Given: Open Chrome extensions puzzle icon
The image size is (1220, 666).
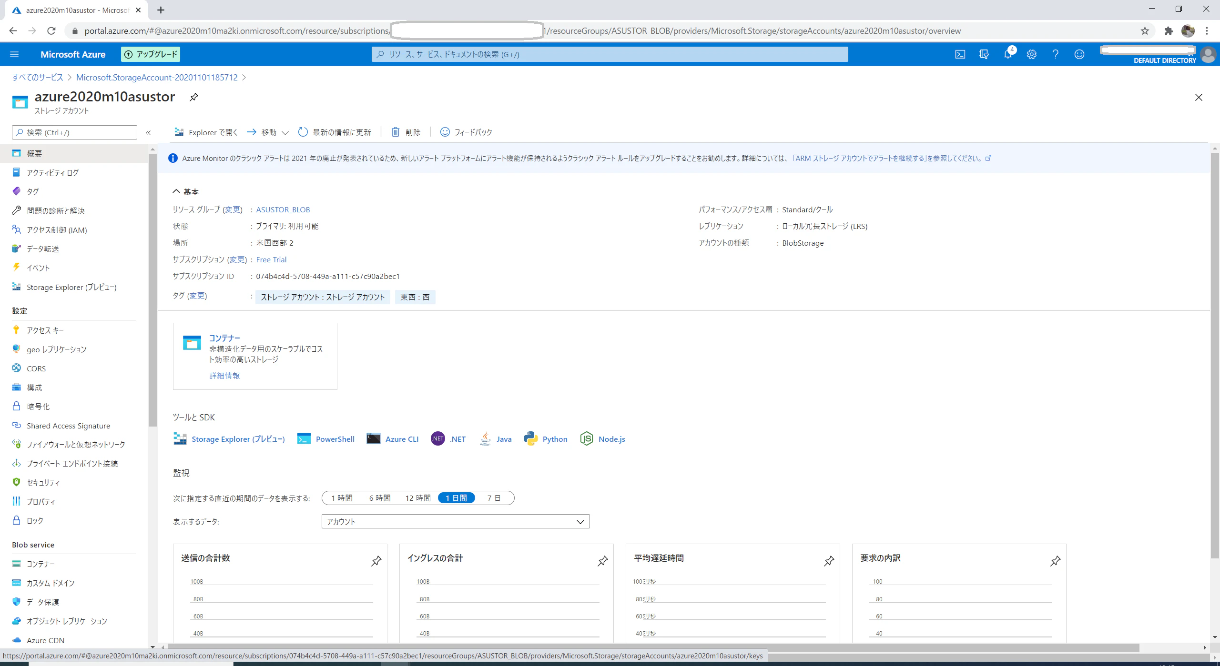Looking at the screenshot, I should tap(1169, 31).
